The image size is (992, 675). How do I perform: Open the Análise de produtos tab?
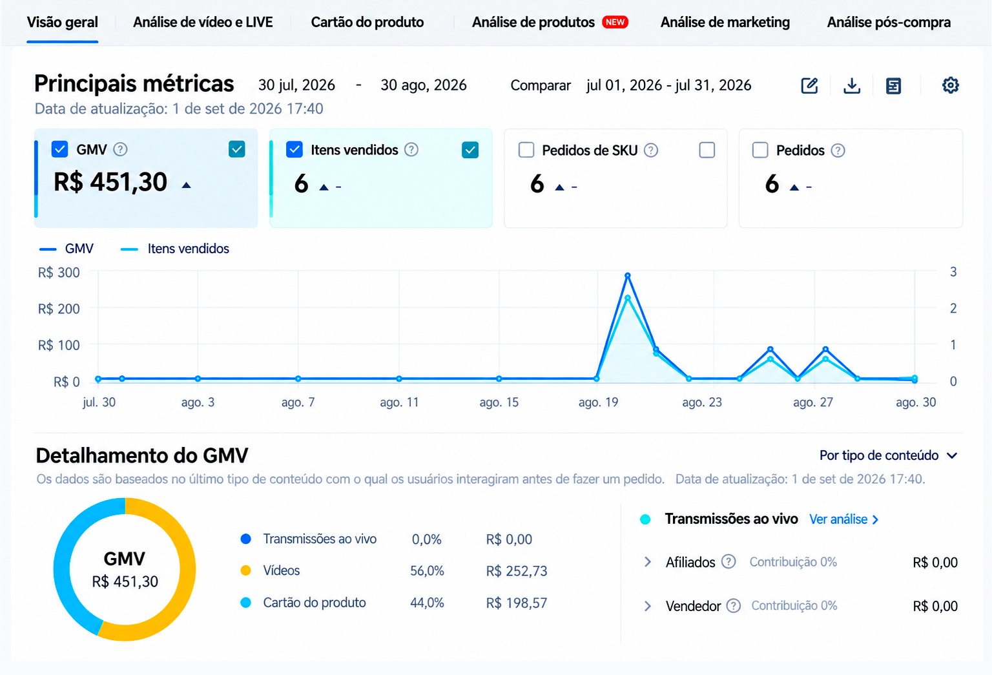(x=533, y=22)
